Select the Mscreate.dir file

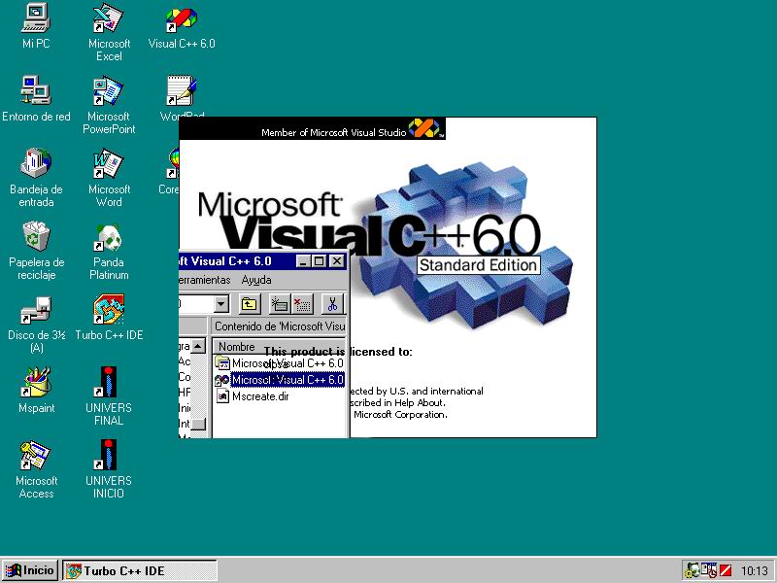253,396
